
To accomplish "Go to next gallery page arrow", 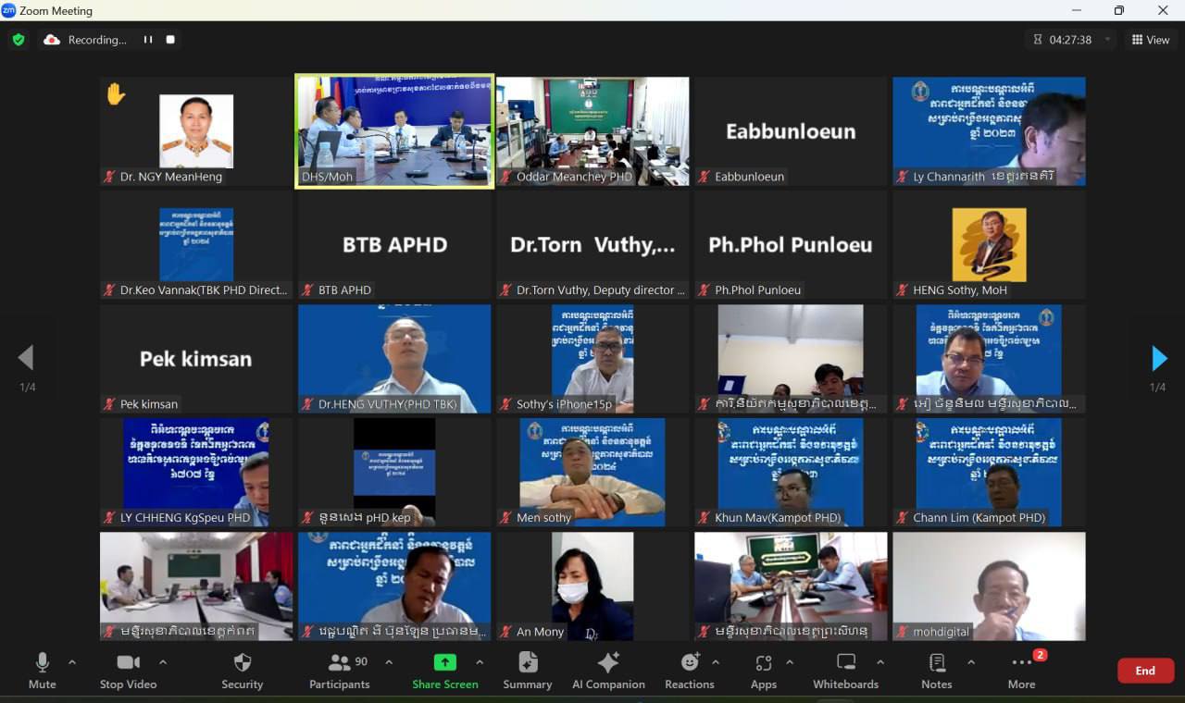I will pyautogui.click(x=1159, y=358).
